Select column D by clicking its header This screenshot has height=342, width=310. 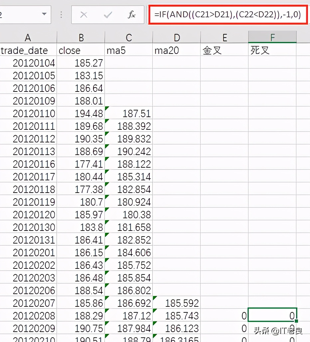[176, 37]
